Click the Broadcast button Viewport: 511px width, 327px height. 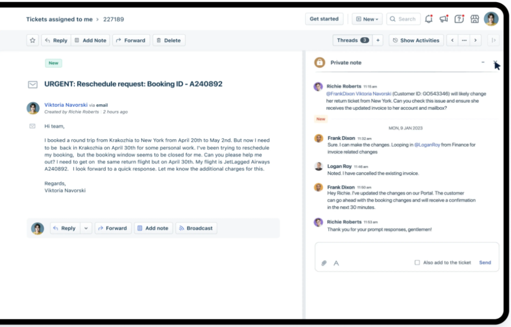(196, 228)
